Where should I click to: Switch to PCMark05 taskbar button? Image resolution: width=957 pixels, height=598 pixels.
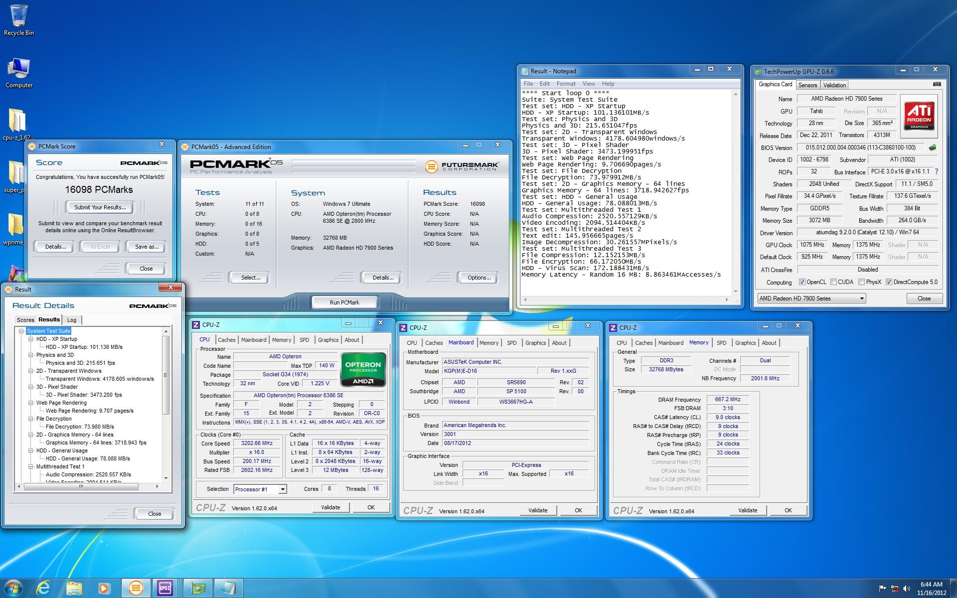point(136,588)
